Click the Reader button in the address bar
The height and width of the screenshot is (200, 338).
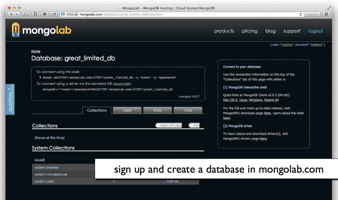(x=312, y=14)
